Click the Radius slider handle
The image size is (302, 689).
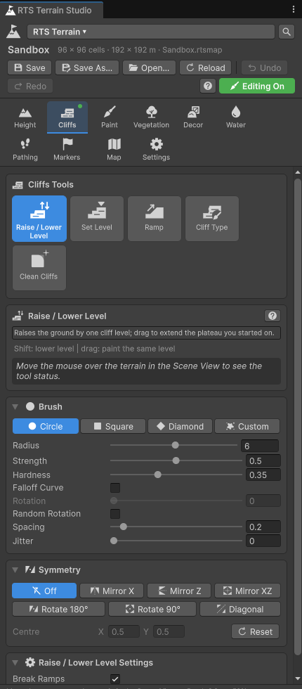point(175,445)
